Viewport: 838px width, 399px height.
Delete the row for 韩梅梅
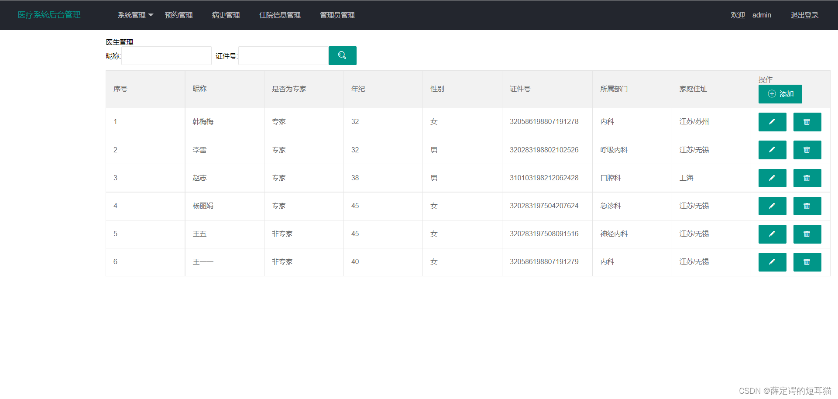click(807, 122)
